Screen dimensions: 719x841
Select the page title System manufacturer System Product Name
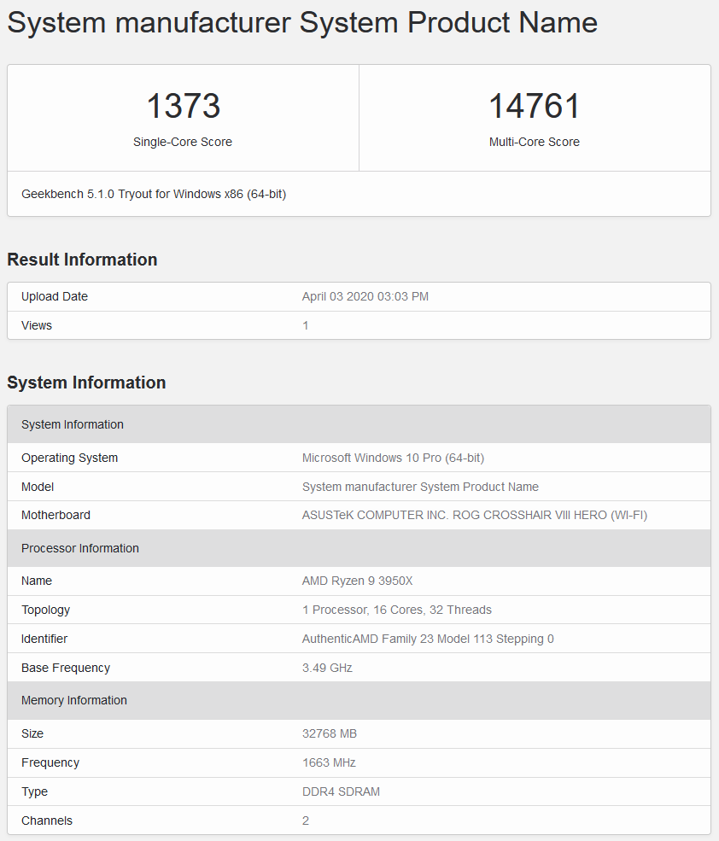[x=302, y=23]
